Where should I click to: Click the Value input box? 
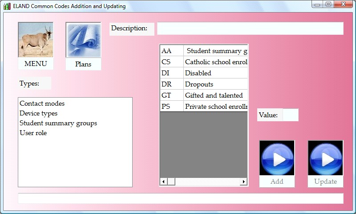290,115
